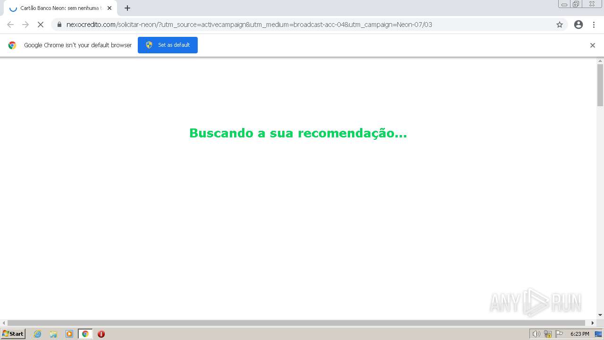Close the Chrome window

[x=592, y=4]
